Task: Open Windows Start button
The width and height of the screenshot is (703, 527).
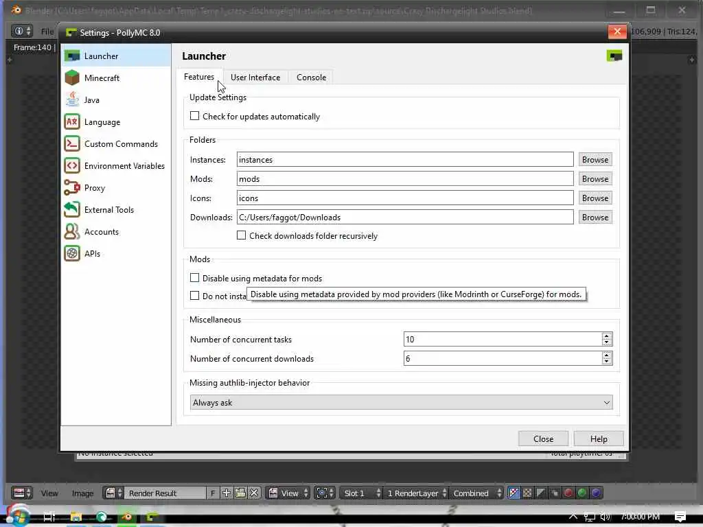Action: 17,516
